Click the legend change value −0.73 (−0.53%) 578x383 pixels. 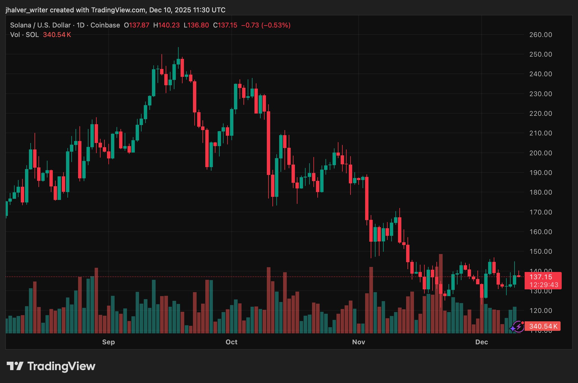coord(266,25)
